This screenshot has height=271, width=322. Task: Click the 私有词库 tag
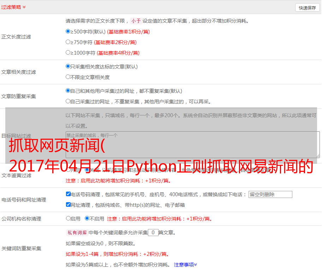pos(77,233)
